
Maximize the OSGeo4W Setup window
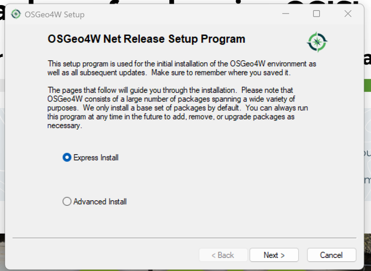[x=316, y=13]
